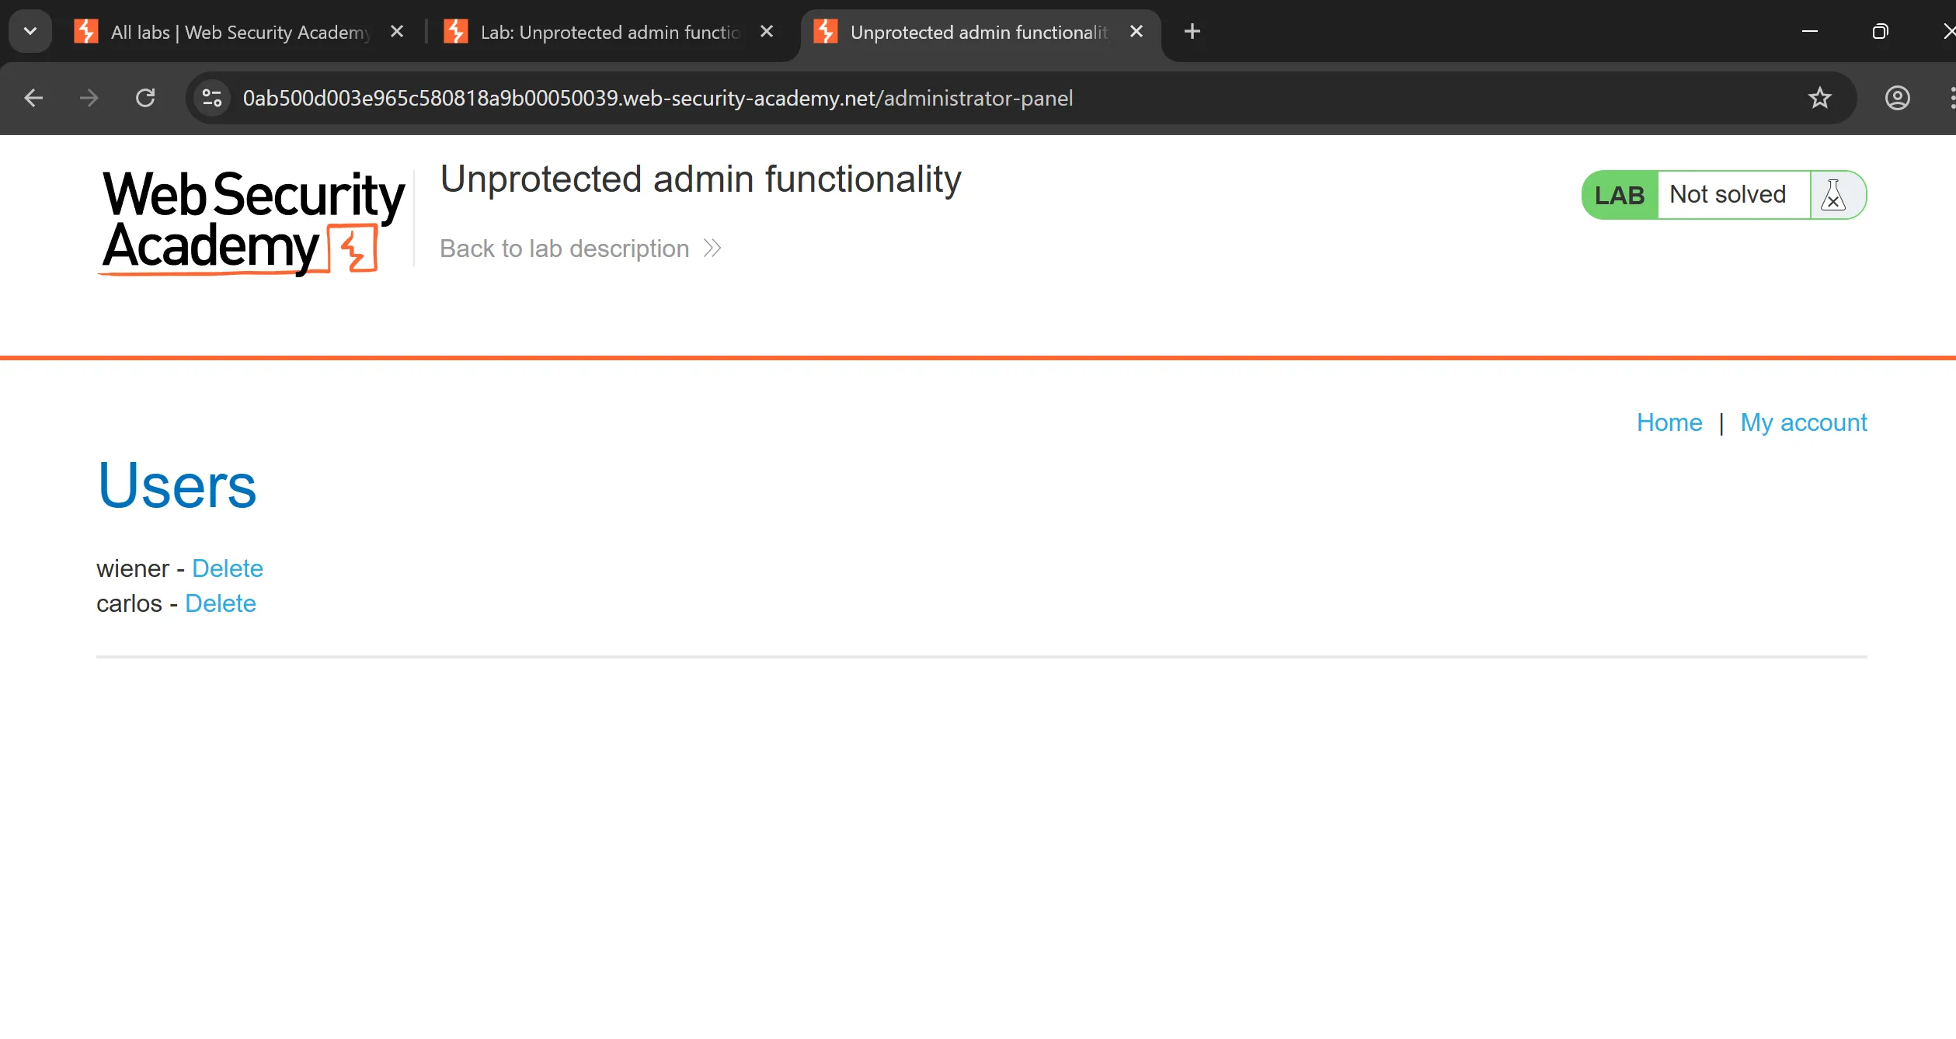The height and width of the screenshot is (1039, 1956).
Task: Bookmark this page with the star
Action: pos(1819,98)
